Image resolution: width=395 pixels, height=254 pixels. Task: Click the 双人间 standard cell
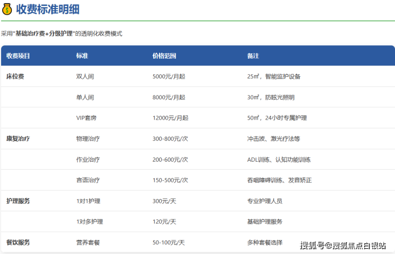coord(85,76)
